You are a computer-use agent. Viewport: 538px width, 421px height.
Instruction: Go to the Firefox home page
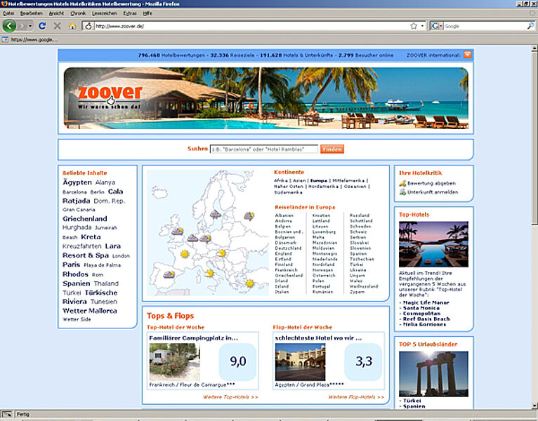[72, 26]
